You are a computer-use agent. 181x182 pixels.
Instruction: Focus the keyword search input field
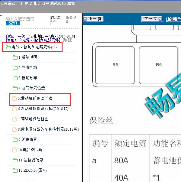(x=20, y=19)
